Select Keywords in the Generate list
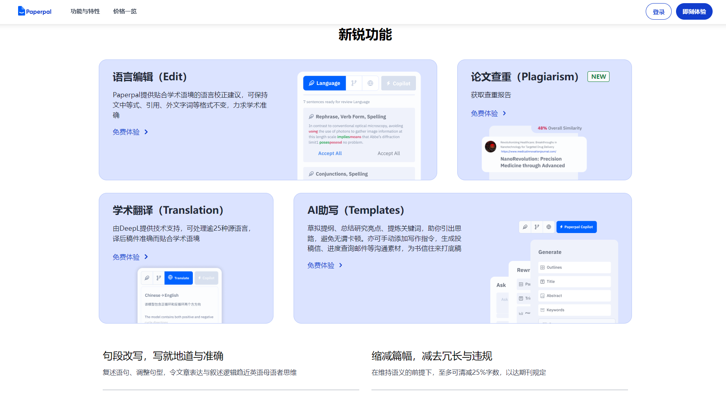Image resolution: width=726 pixels, height=396 pixels. [x=575, y=310]
